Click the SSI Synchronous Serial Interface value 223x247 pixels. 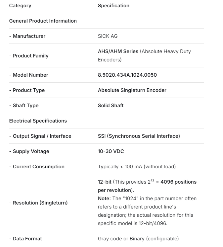click(139, 136)
